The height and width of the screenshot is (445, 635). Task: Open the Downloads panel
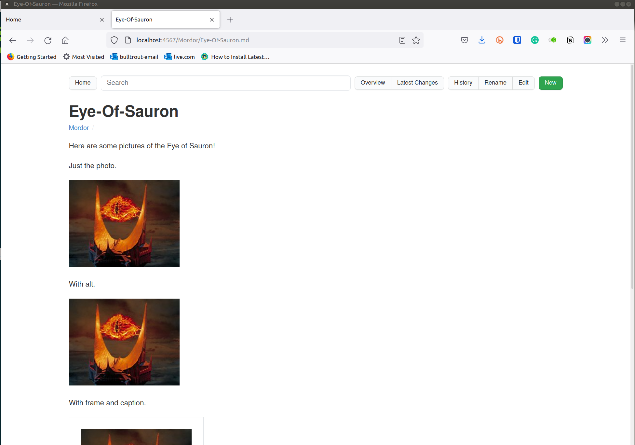point(482,40)
